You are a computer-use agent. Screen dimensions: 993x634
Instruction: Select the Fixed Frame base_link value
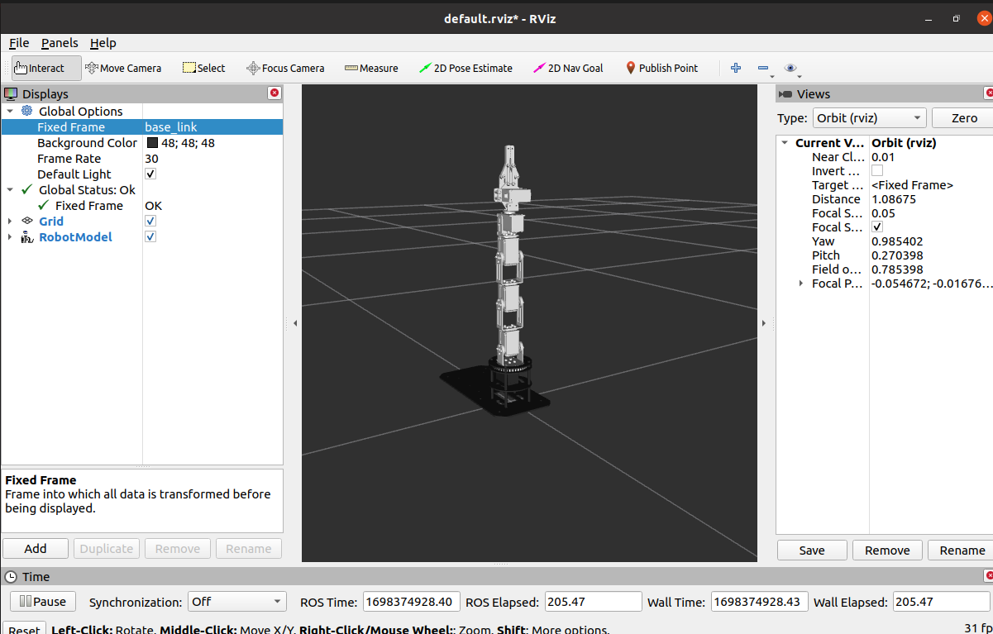(x=171, y=126)
